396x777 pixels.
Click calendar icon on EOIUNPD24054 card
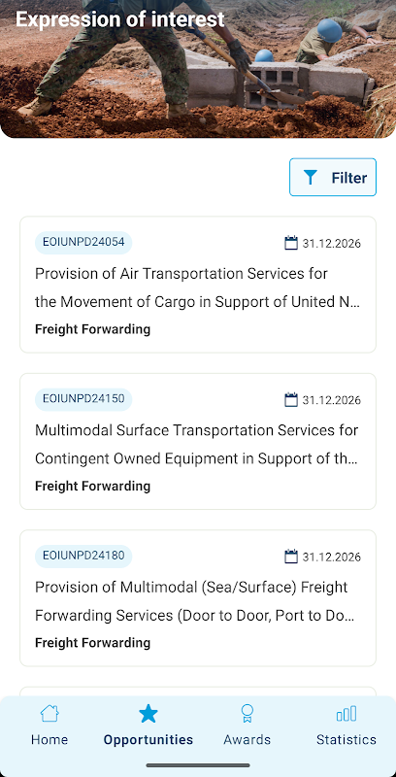coord(291,243)
